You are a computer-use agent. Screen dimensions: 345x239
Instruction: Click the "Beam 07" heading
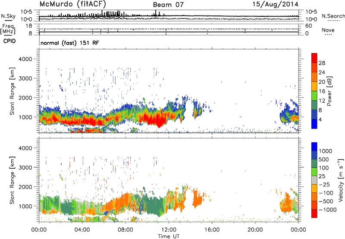(x=168, y=5)
